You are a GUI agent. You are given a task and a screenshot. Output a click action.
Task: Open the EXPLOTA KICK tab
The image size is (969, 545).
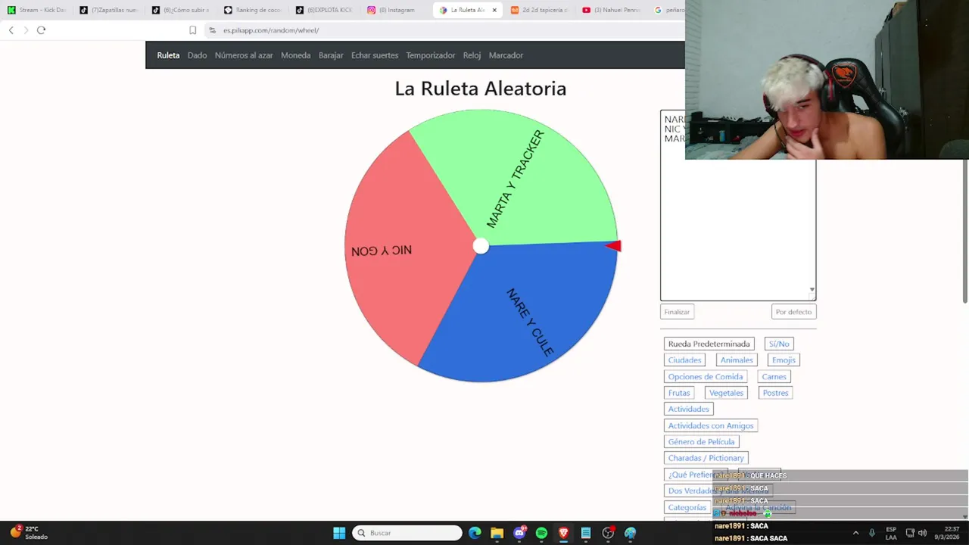(325, 10)
